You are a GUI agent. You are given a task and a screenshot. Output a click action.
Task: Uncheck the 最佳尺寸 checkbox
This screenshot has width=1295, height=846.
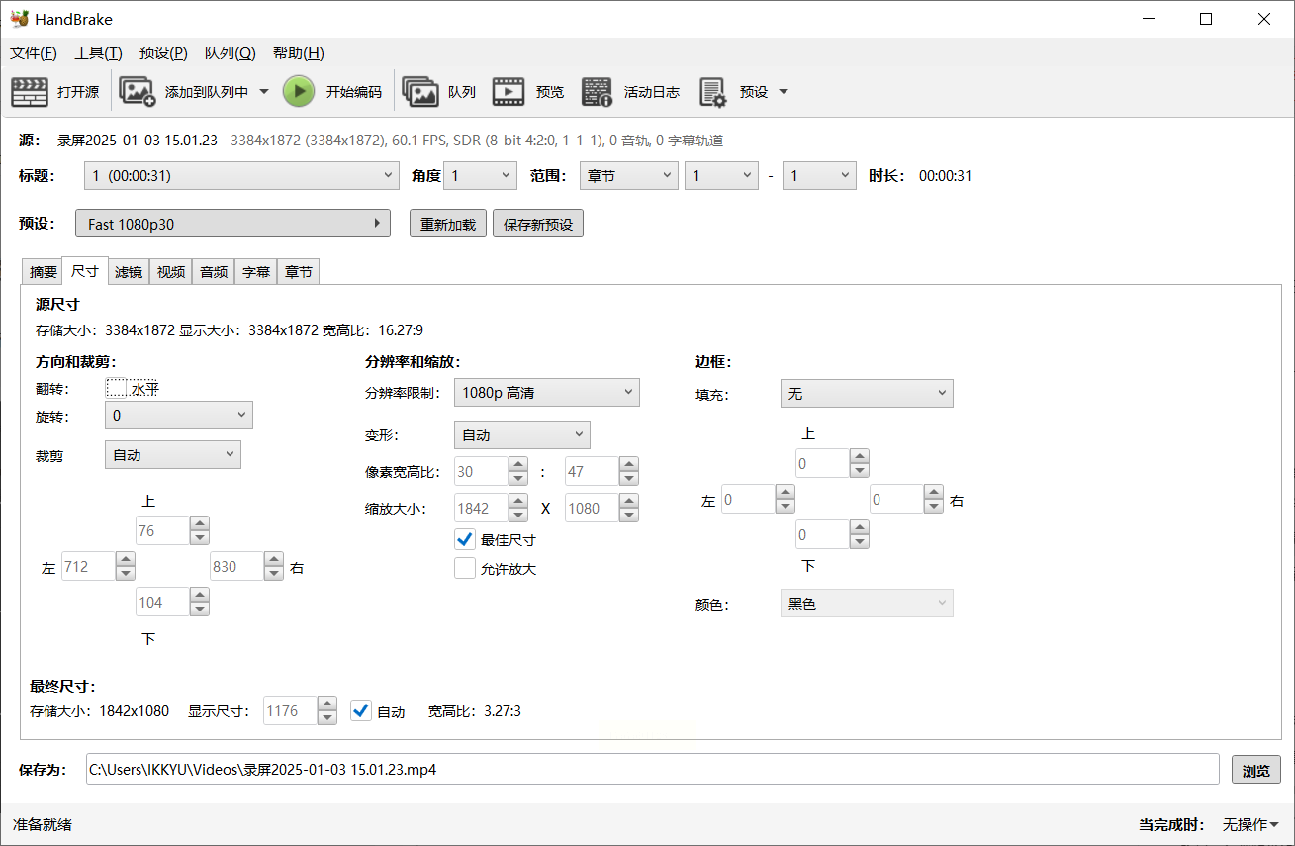(465, 540)
